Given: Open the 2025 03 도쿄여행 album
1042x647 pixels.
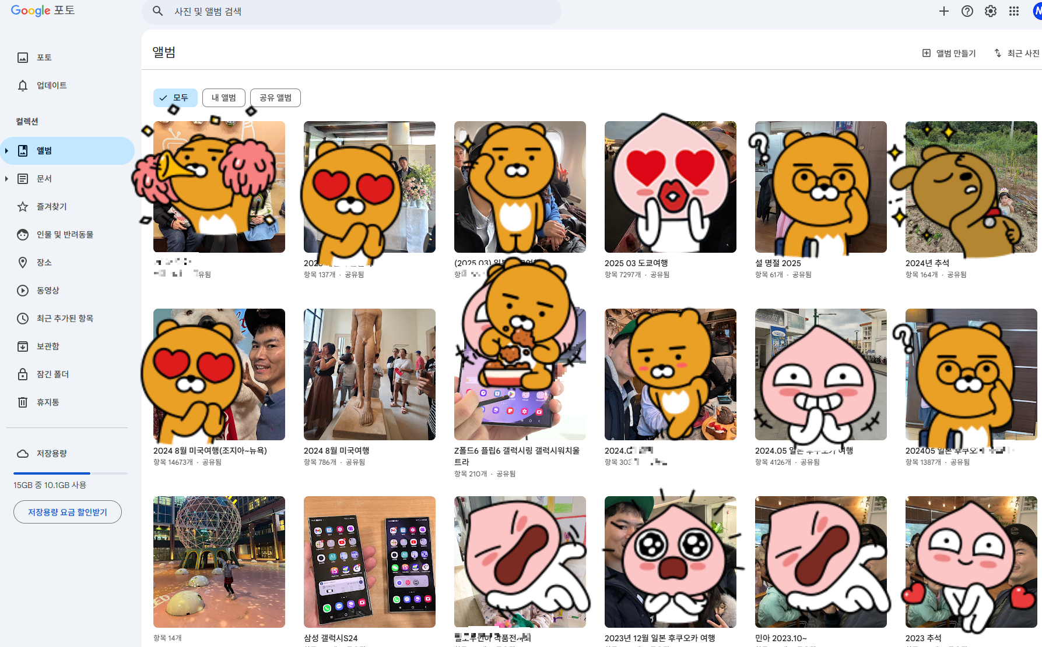Looking at the screenshot, I should [671, 187].
